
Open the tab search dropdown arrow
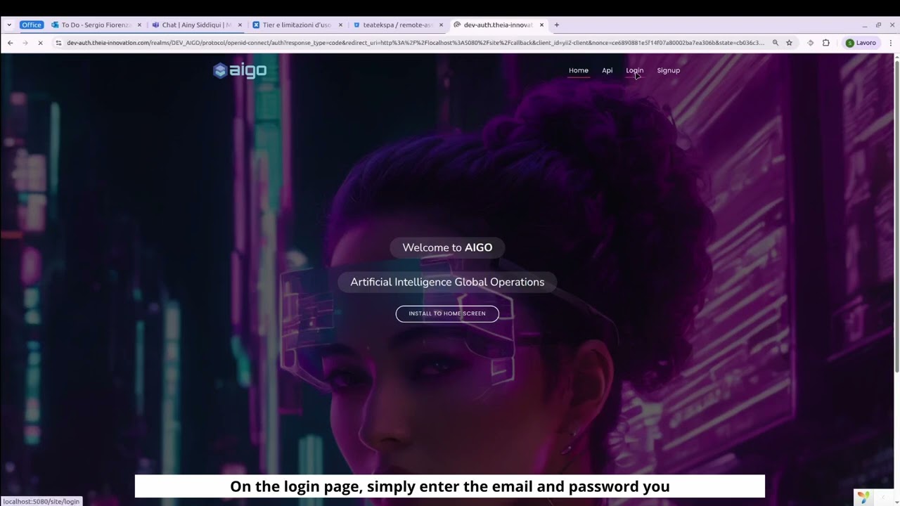(x=9, y=25)
